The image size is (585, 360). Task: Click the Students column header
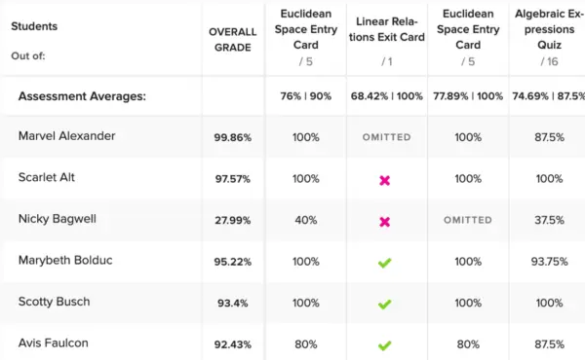coord(34,26)
